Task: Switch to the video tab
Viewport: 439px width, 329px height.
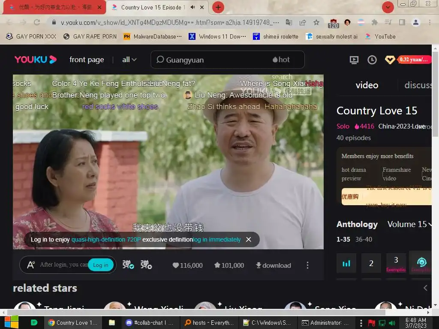Action: coord(367,85)
